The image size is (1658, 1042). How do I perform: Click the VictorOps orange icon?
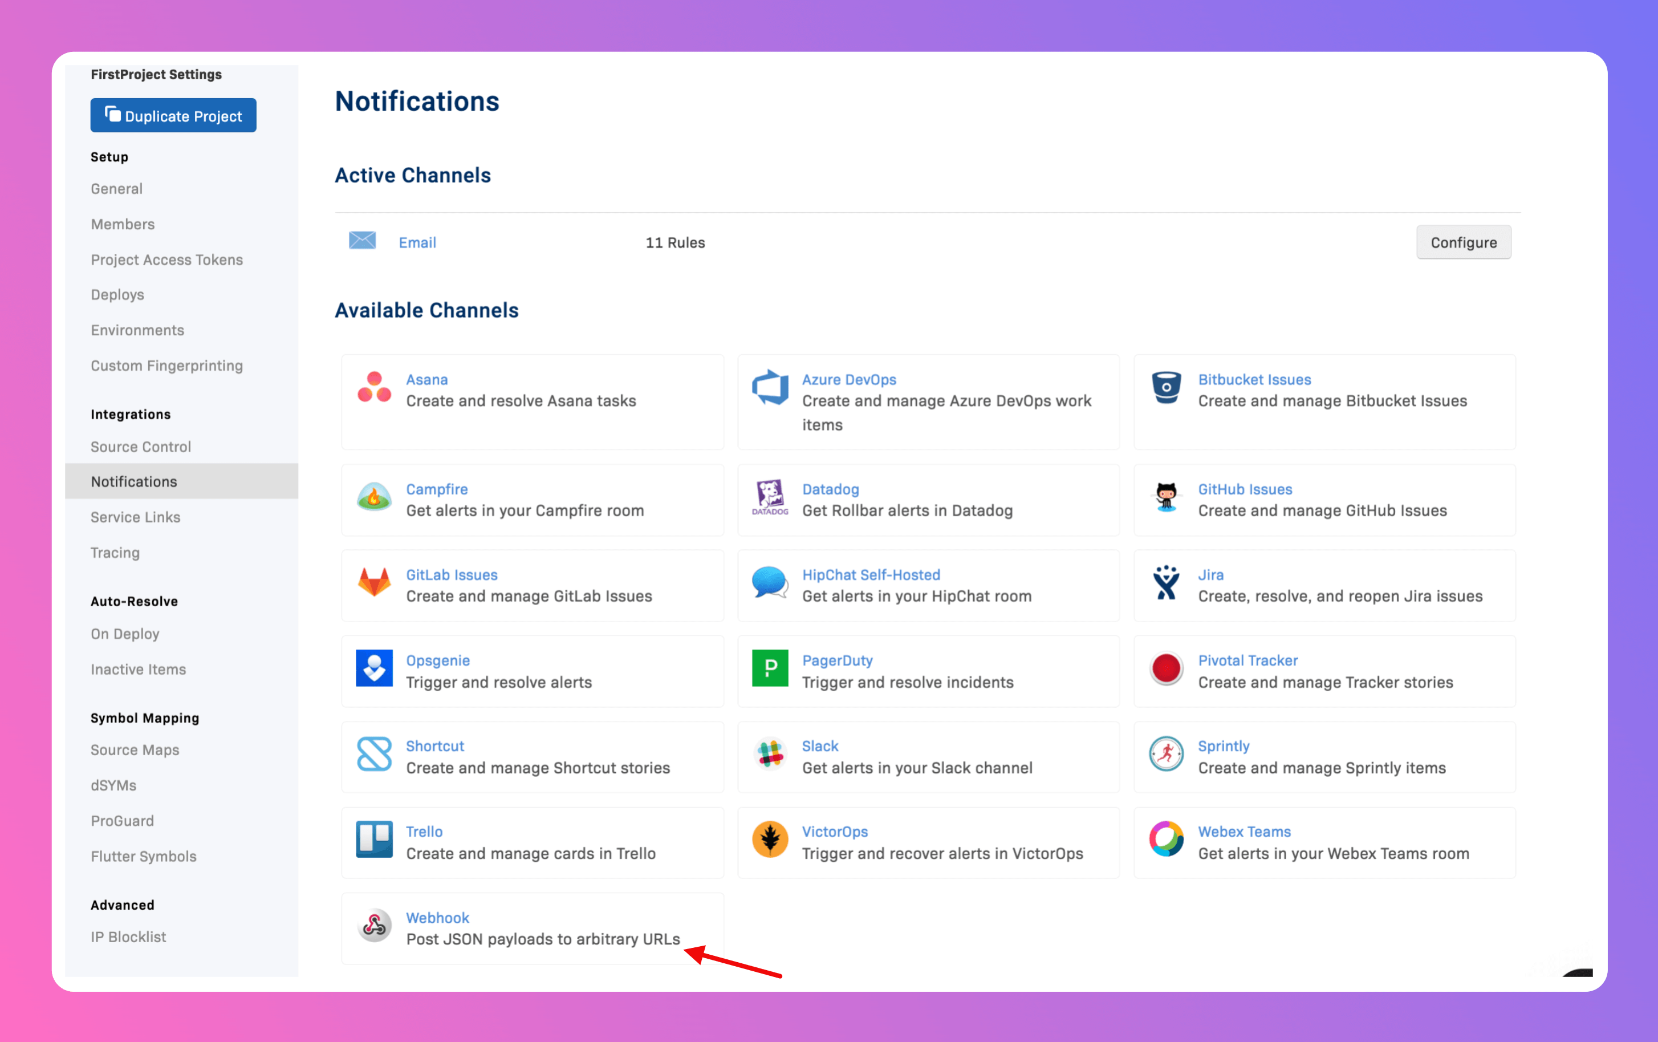pyautogui.click(x=770, y=840)
